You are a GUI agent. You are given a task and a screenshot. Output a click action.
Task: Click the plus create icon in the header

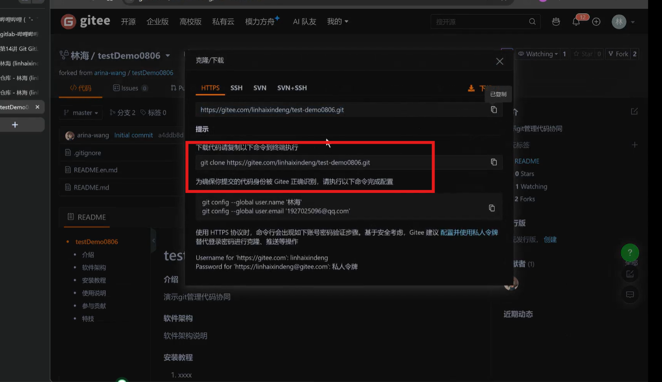[596, 22]
